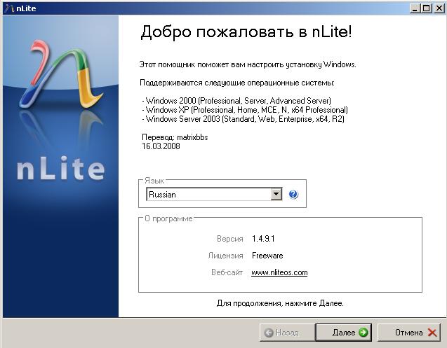Click the Веб-сайт label
This screenshot has width=447, height=348.
(x=227, y=272)
